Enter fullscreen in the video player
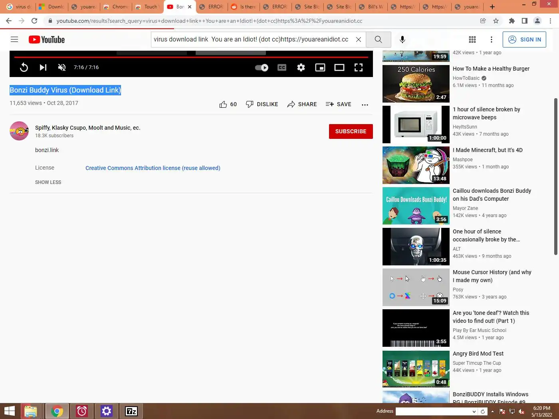The width and height of the screenshot is (559, 419). pyautogui.click(x=359, y=67)
